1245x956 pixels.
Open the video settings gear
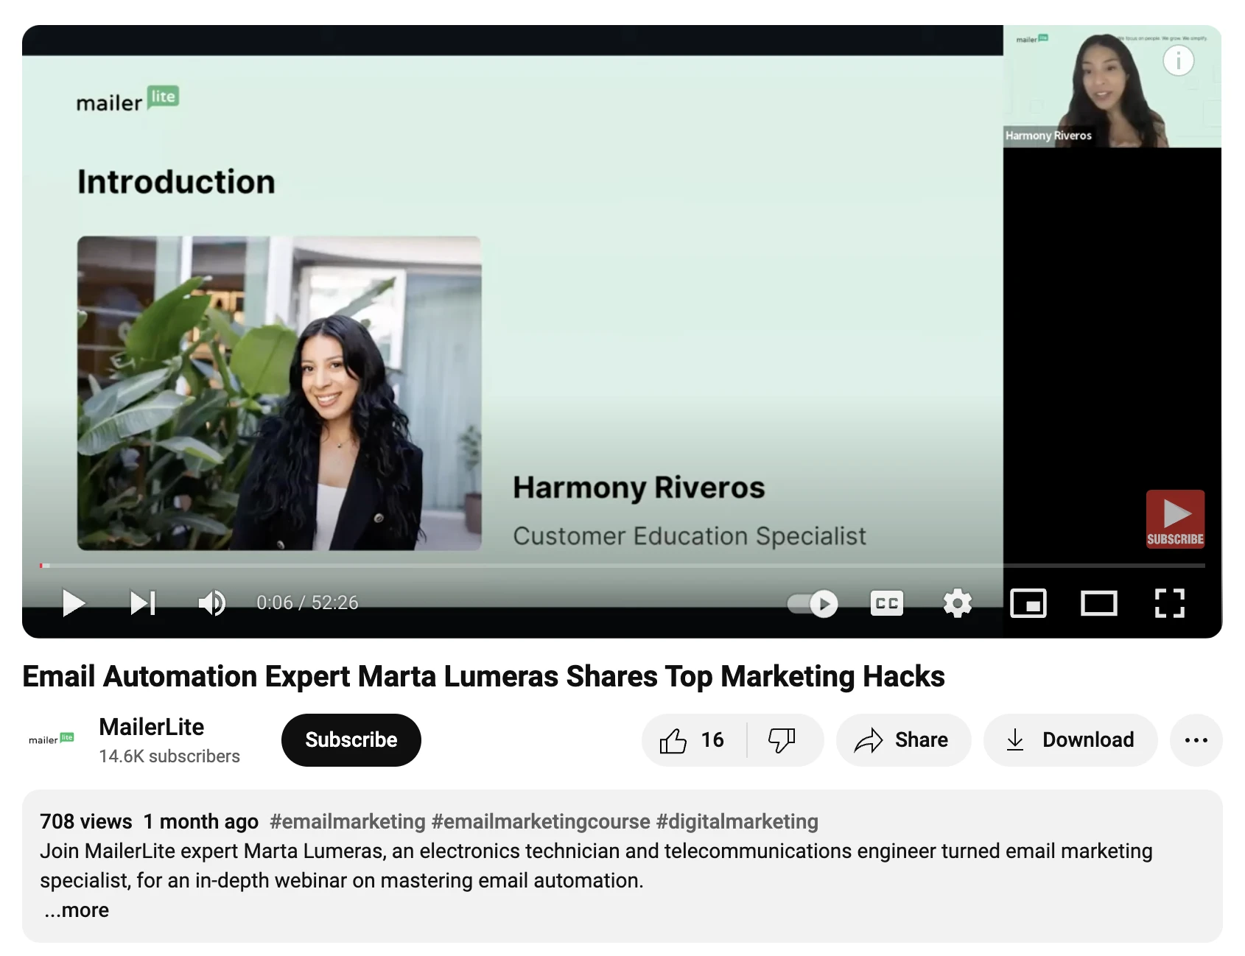tap(957, 604)
